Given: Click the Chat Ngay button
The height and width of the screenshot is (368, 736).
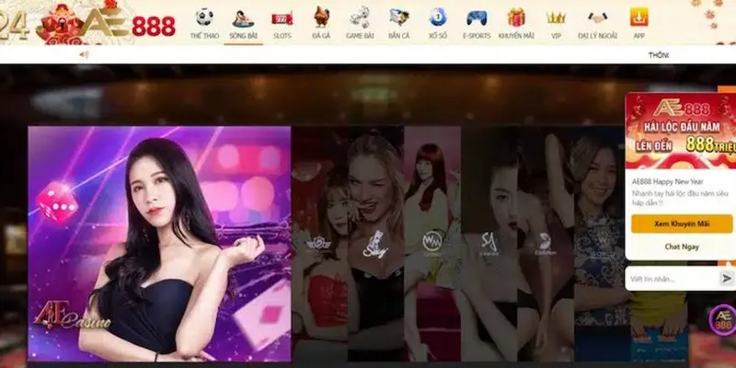Looking at the screenshot, I should pyautogui.click(x=679, y=247).
